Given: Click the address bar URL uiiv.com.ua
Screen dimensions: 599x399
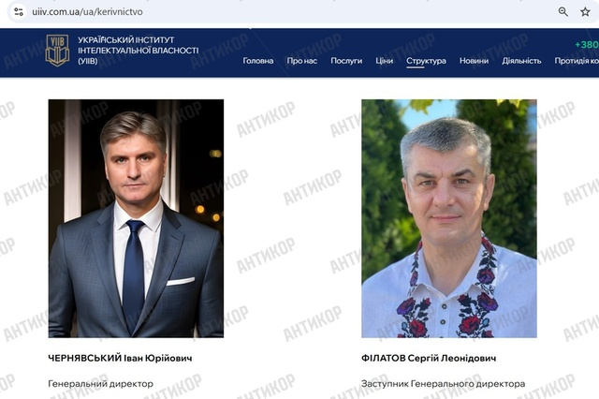Looking at the screenshot, I should (87, 12).
